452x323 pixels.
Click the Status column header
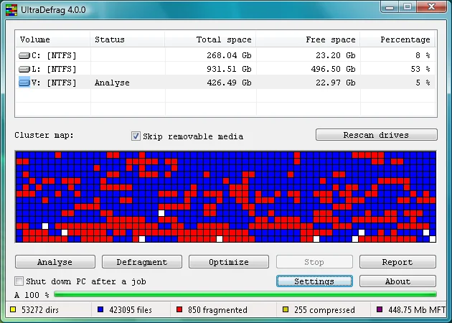(x=128, y=39)
